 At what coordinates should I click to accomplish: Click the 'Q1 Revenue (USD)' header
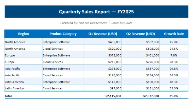tap(103, 34)
